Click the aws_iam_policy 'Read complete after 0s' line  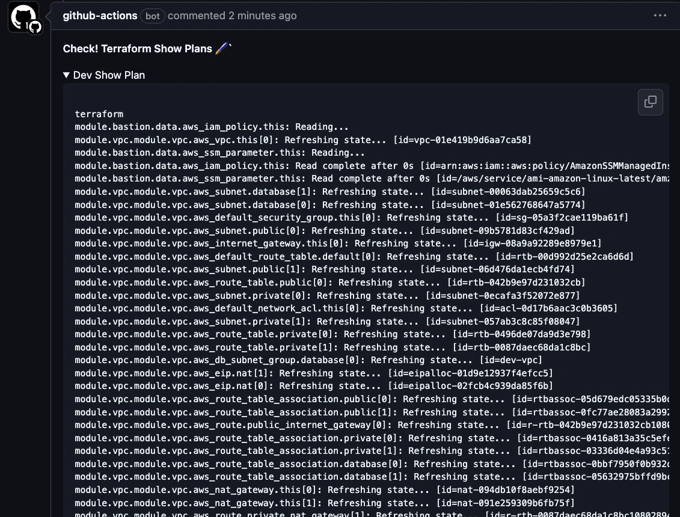coord(372,166)
